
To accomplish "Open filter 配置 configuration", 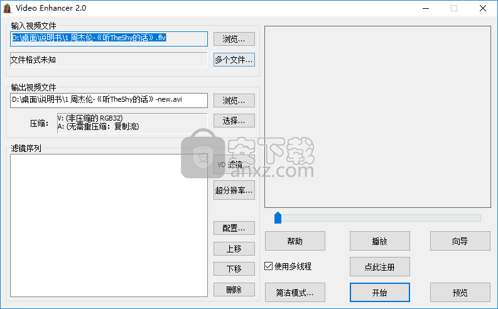I will pos(234,228).
